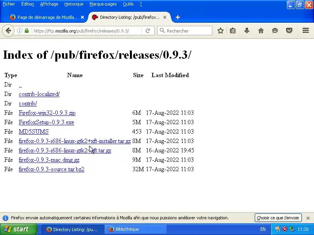Click the EN language indicator
Viewport: 314px width, 235px height.
pyautogui.click(x=263, y=229)
